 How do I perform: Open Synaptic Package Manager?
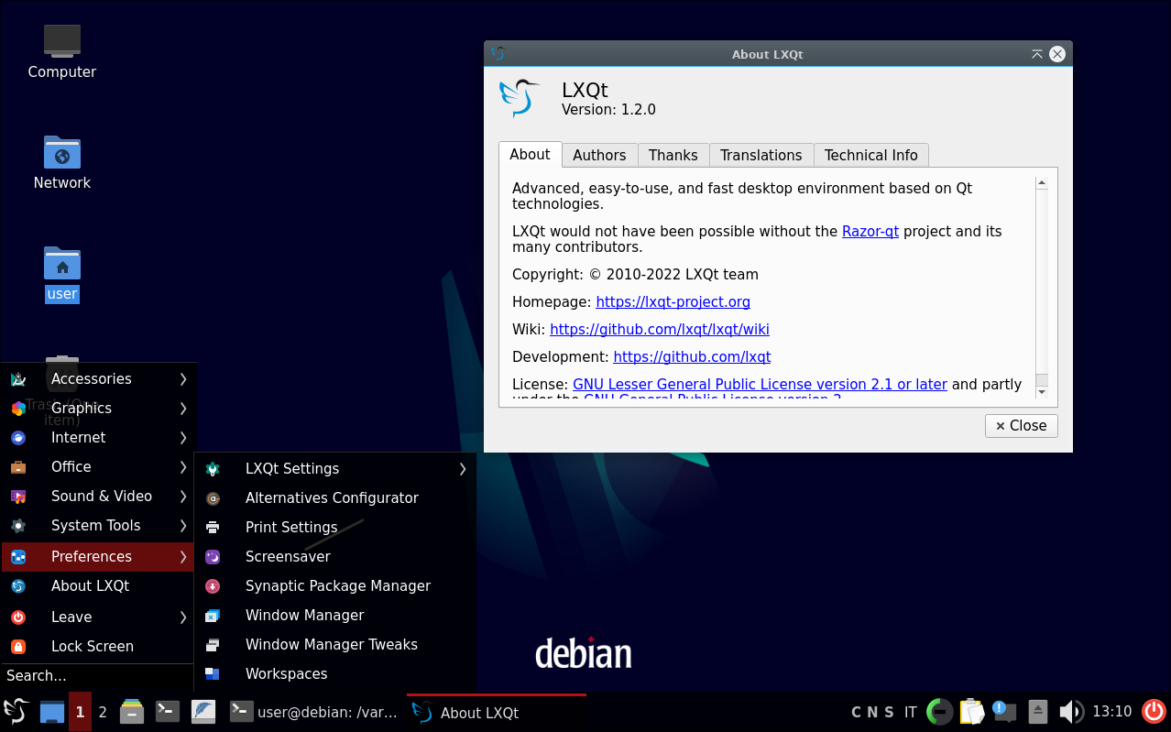[x=335, y=586]
